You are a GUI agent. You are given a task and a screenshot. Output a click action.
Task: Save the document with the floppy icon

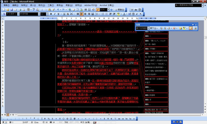coord(12,10)
